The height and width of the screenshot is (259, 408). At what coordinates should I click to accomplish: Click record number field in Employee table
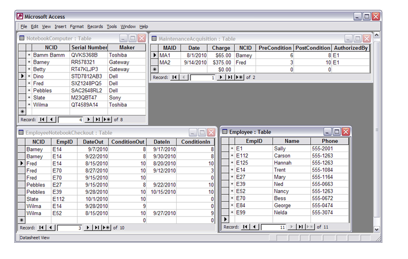click(273, 227)
